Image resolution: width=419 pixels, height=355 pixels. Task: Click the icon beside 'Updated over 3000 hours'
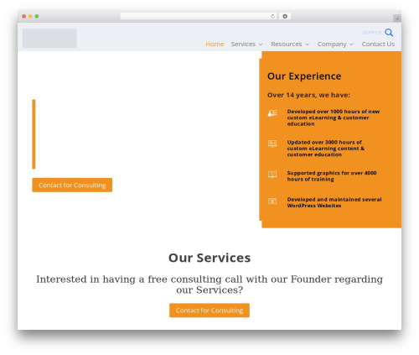(272, 144)
